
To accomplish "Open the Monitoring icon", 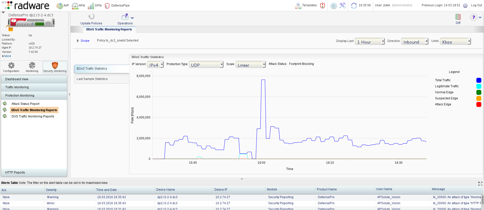I will pos(32,65).
